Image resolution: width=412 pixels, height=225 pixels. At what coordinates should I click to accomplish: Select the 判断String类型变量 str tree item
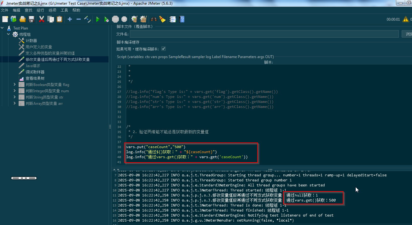[44, 97]
